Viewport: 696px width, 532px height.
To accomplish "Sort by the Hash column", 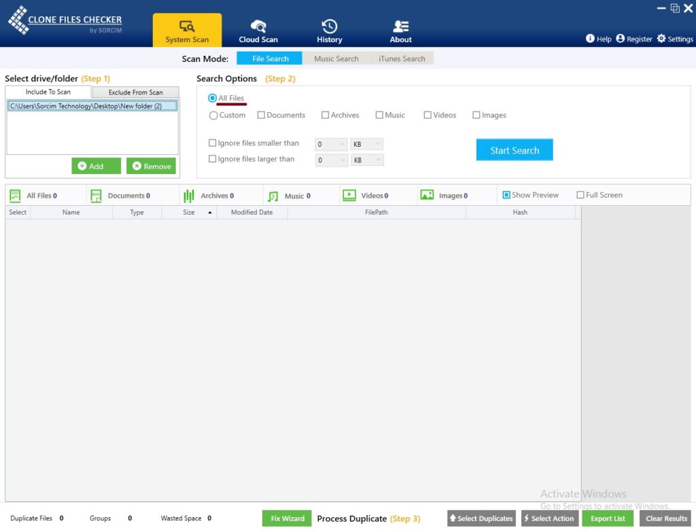I will pyautogui.click(x=520, y=212).
